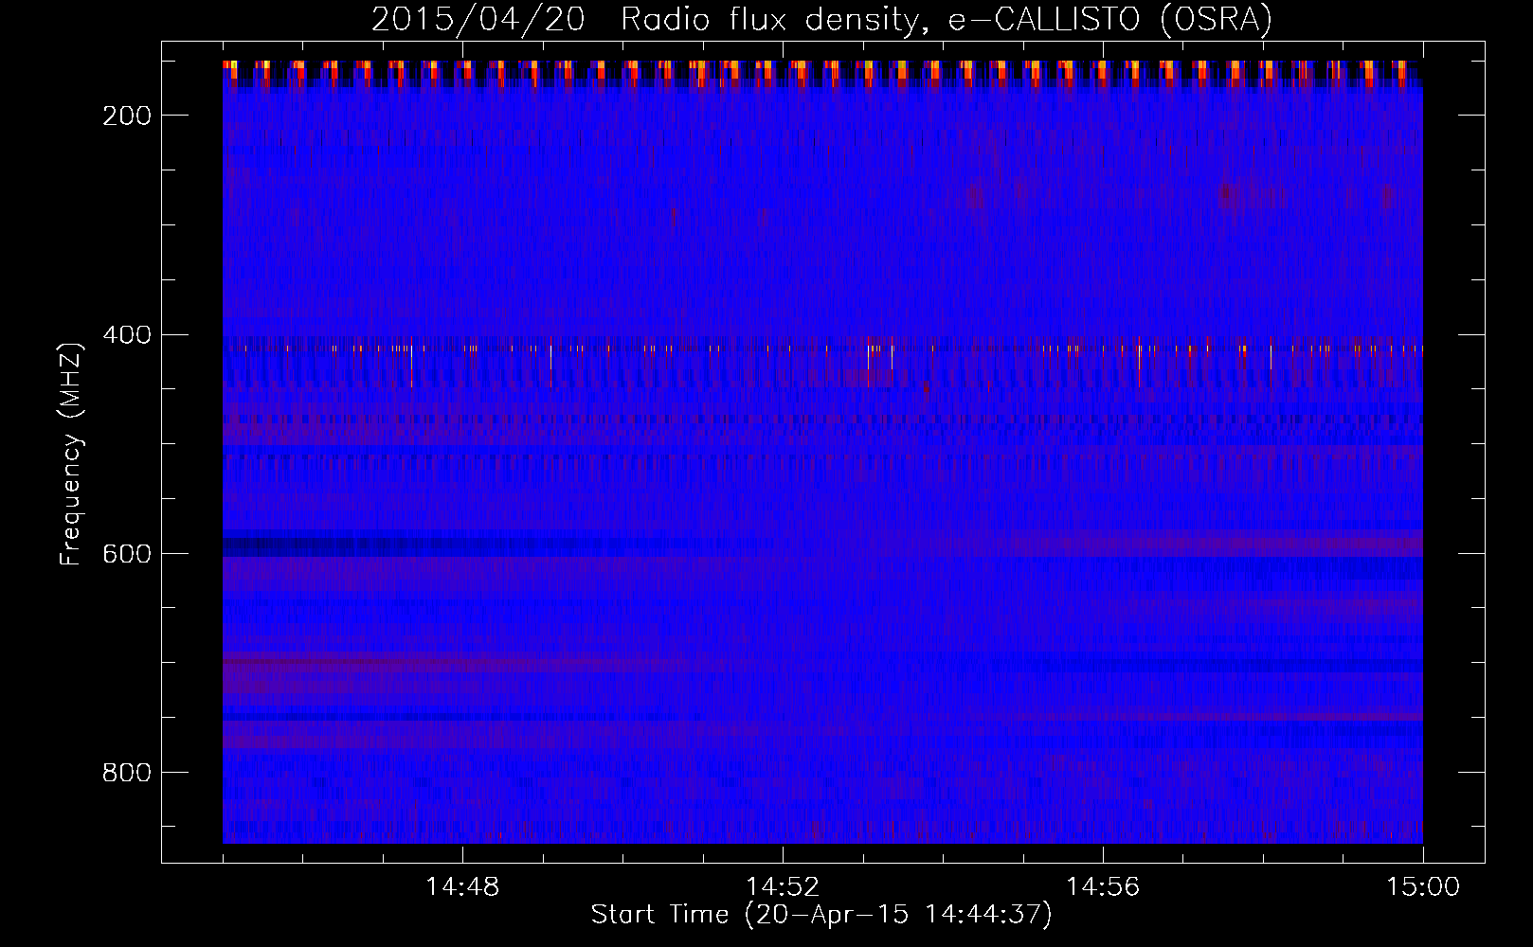Click the 15:00 time tick label
The height and width of the screenshot is (947, 1533).
[x=1423, y=887]
